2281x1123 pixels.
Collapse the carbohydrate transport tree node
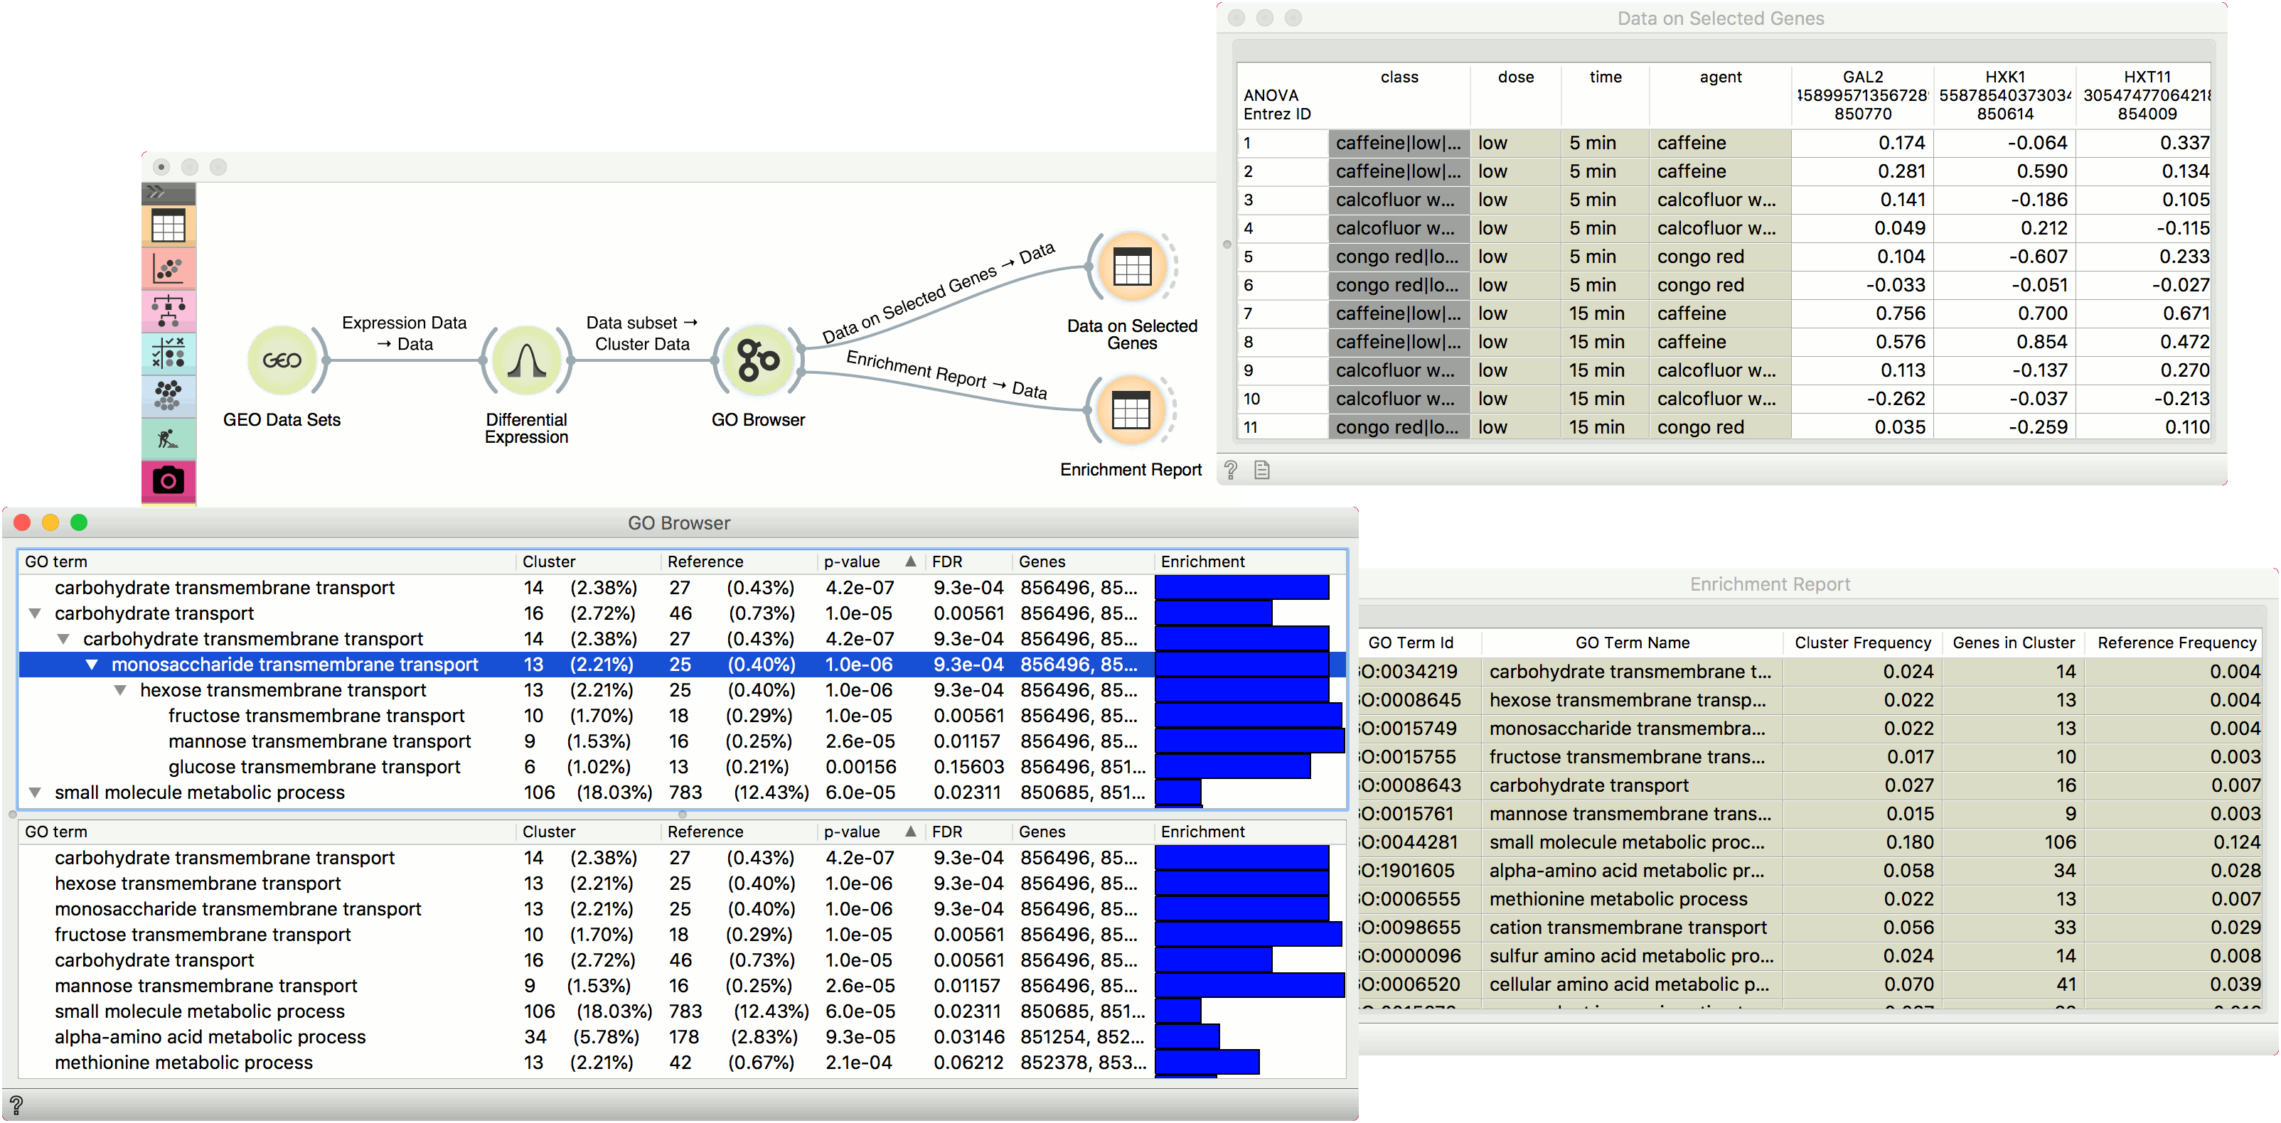[36, 613]
